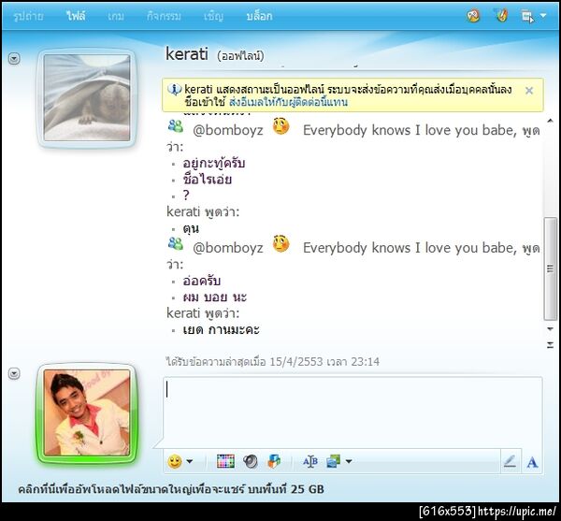Click the contact name kerati in header
Screen dimensions: 561x521
tap(186, 54)
